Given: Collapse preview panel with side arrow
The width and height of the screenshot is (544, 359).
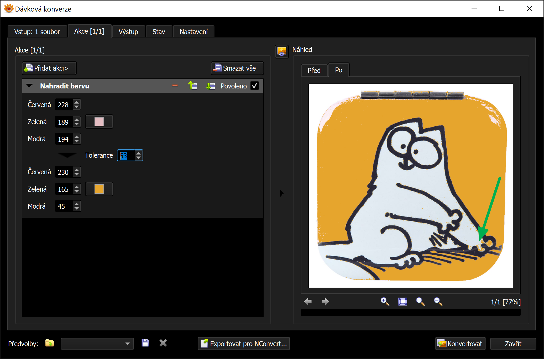Looking at the screenshot, I should [x=281, y=193].
